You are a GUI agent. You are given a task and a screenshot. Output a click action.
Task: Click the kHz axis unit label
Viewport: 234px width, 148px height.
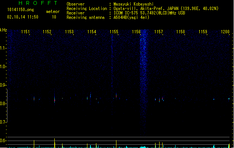click(x=3, y=30)
